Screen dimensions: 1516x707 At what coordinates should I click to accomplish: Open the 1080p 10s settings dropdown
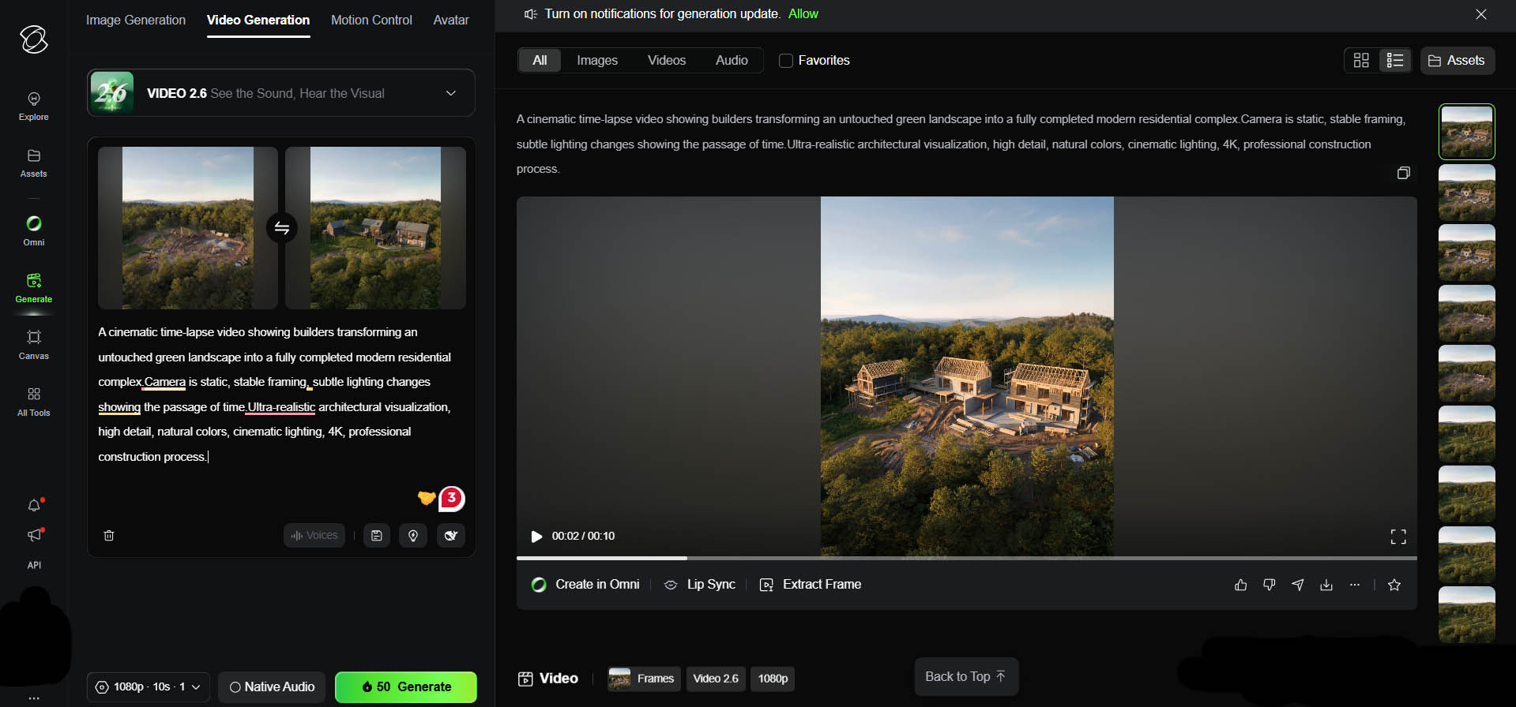point(148,686)
